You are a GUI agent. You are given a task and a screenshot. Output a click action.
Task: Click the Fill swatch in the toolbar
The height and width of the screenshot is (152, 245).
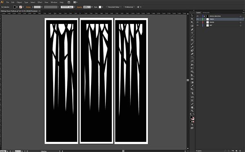192,117
